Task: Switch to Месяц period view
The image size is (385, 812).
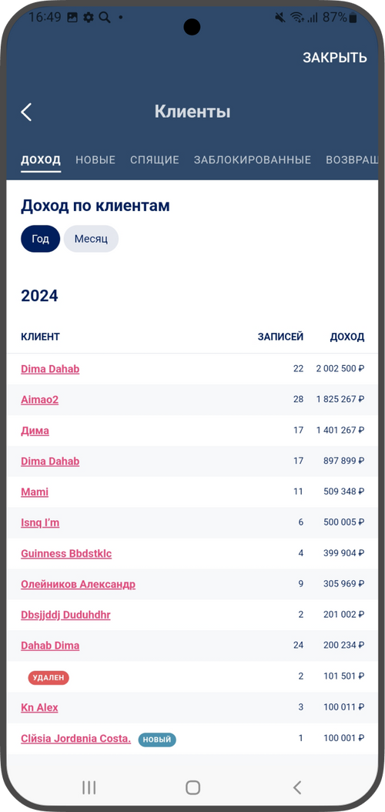Action: tap(91, 239)
